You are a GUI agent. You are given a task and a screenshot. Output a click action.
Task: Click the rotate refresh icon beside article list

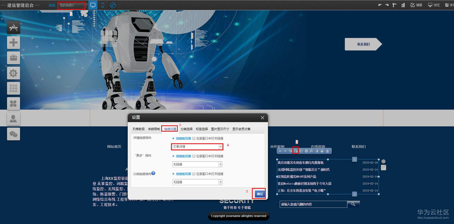click(383, 161)
